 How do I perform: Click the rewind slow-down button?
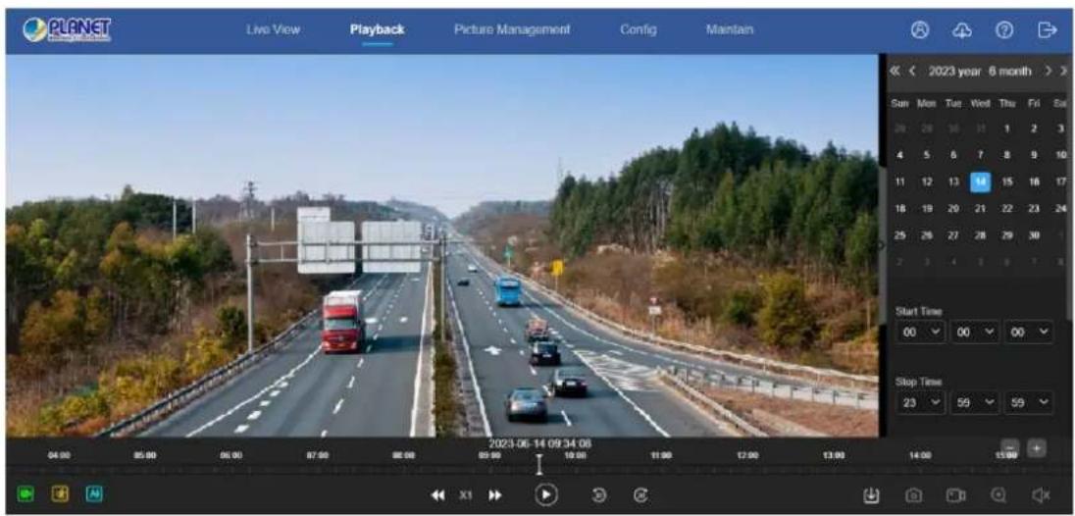pos(437,494)
